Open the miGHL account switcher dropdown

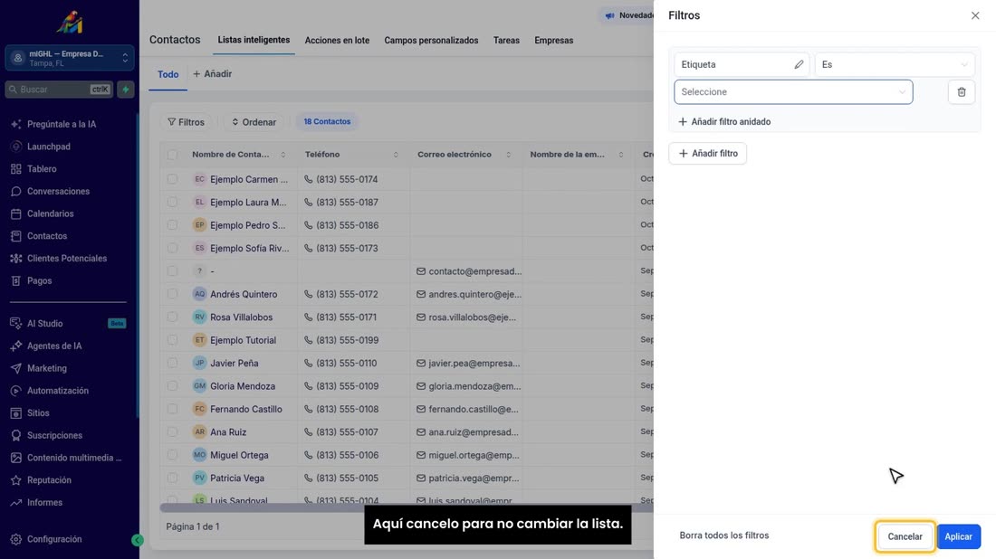point(69,58)
